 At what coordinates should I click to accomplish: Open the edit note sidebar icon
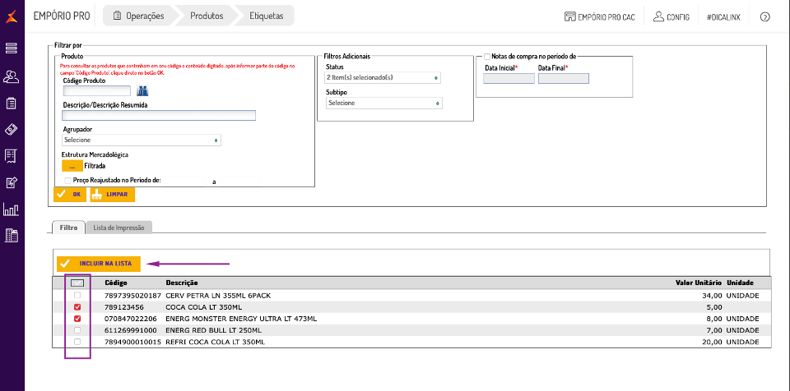(x=12, y=182)
